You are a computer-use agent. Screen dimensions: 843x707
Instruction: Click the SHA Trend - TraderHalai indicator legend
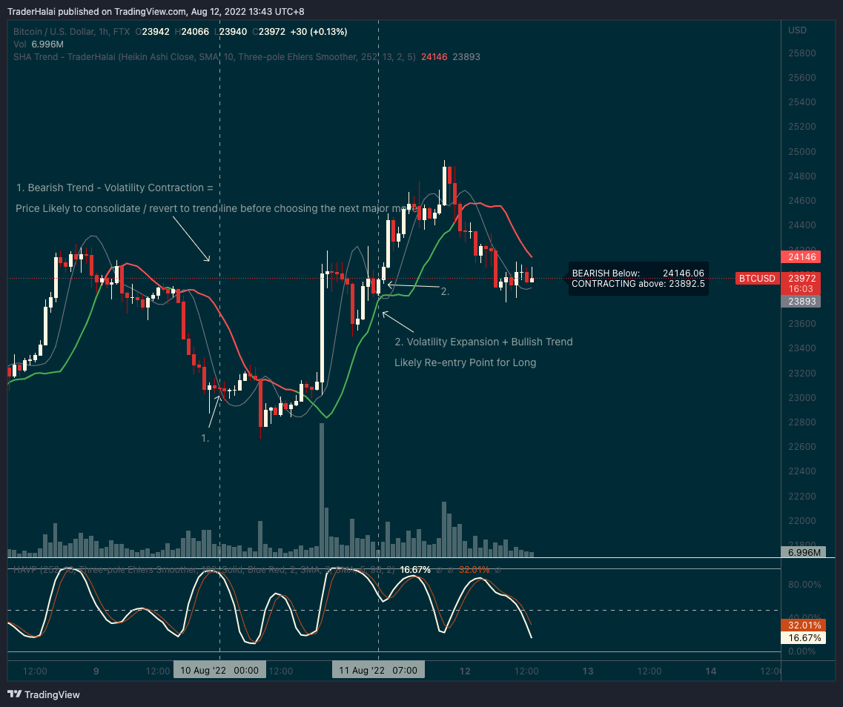[x=214, y=56]
